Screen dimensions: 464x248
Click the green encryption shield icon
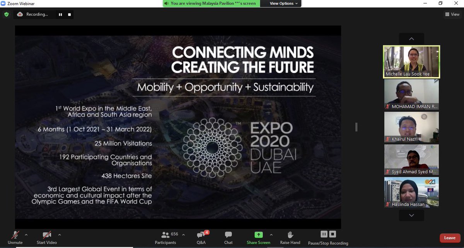coord(7,14)
